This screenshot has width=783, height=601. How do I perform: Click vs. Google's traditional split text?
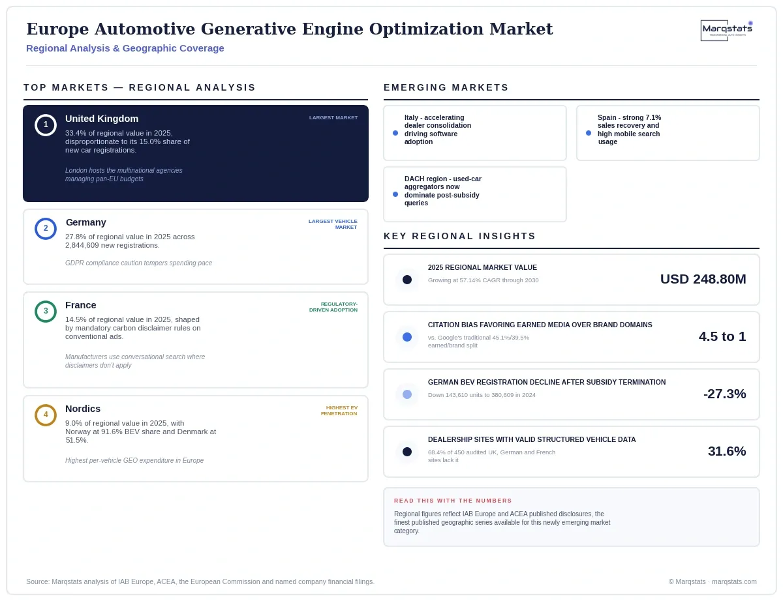[x=479, y=342]
